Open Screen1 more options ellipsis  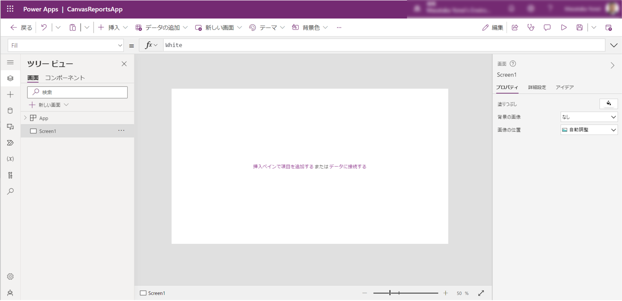[x=121, y=130]
